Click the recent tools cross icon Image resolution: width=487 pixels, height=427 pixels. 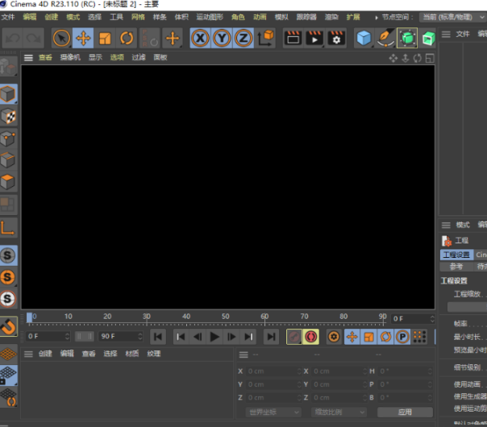pyautogui.click(x=173, y=38)
